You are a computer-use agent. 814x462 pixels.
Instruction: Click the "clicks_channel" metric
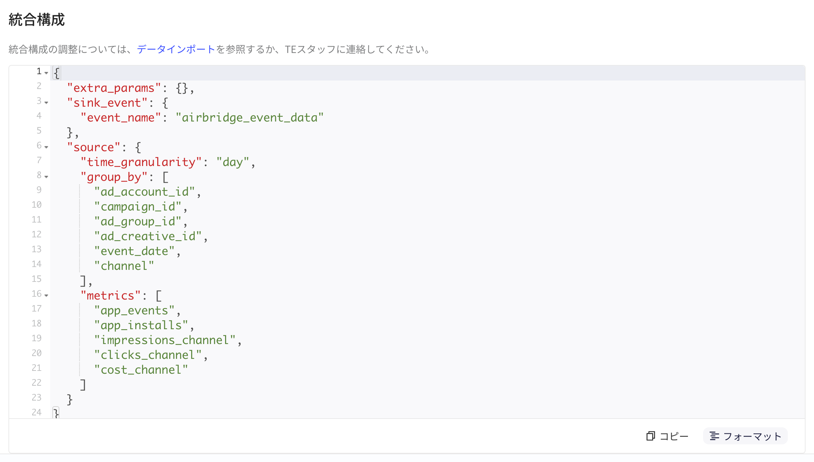tap(148, 355)
